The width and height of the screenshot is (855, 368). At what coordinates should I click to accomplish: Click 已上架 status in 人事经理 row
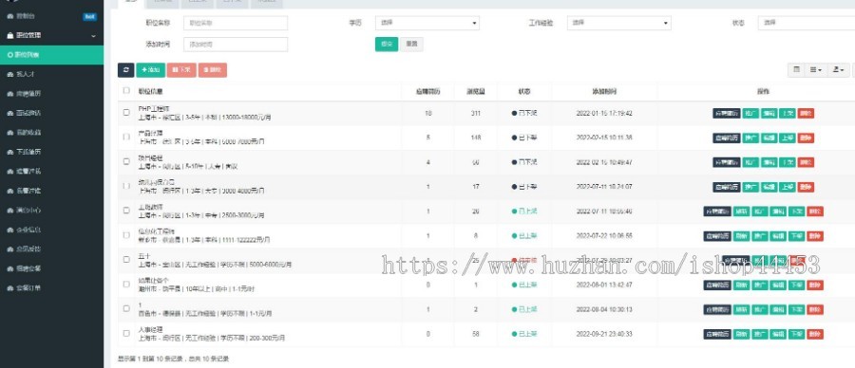pyautogui.click(x=524, y=334)
